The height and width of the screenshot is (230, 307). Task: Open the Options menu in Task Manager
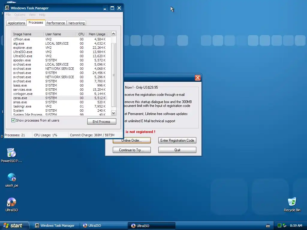tap(20, 15)
